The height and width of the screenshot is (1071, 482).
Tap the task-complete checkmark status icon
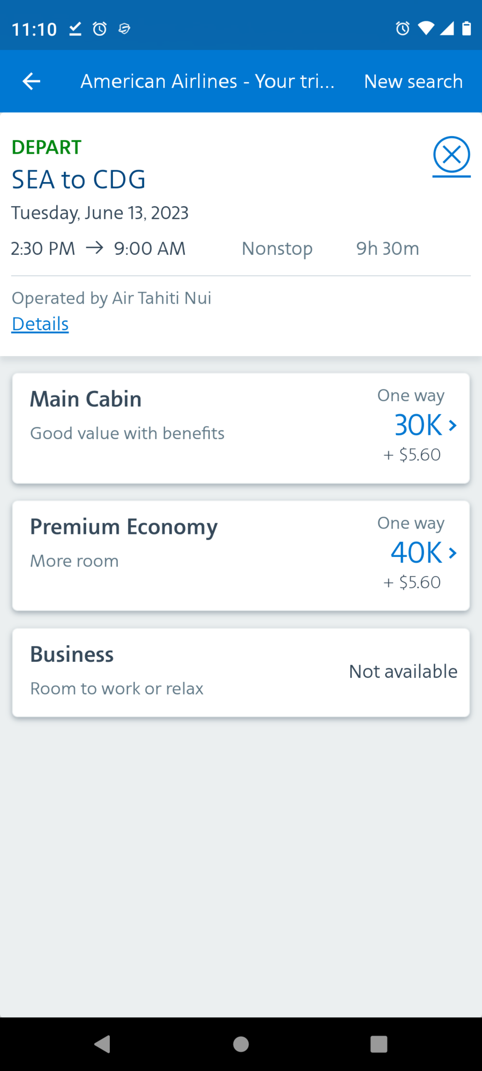coord(76,28)
